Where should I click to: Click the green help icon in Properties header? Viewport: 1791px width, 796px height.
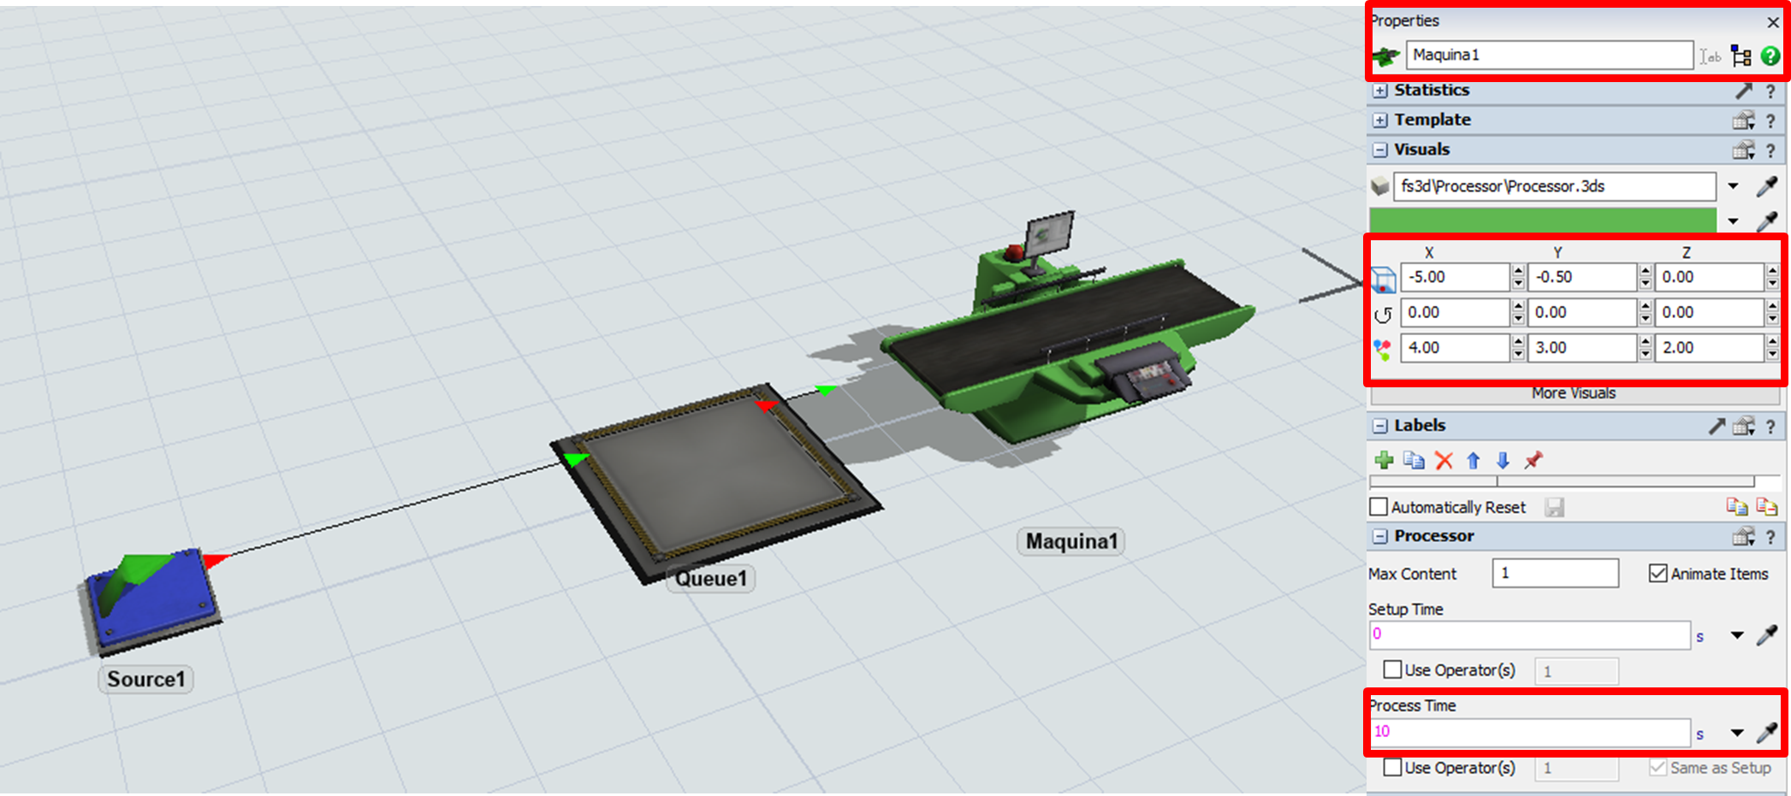[x=1770, y=56]
